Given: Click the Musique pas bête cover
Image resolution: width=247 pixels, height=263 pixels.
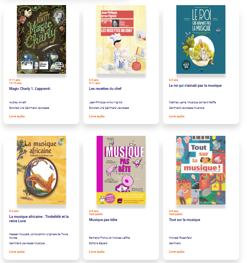Looking at the screenshot, I should coord(121,170).
